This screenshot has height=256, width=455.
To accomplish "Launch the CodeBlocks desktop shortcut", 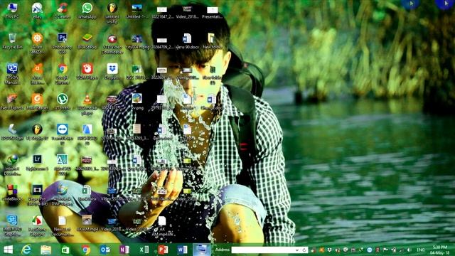I will [x=12, y=193].
